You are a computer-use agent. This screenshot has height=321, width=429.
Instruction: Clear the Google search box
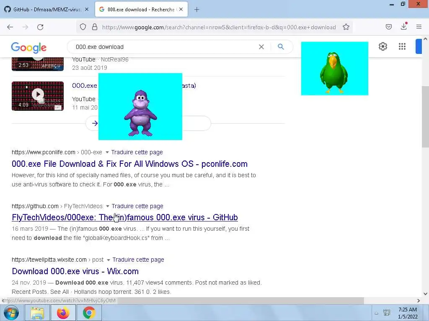tap(261, 47)
